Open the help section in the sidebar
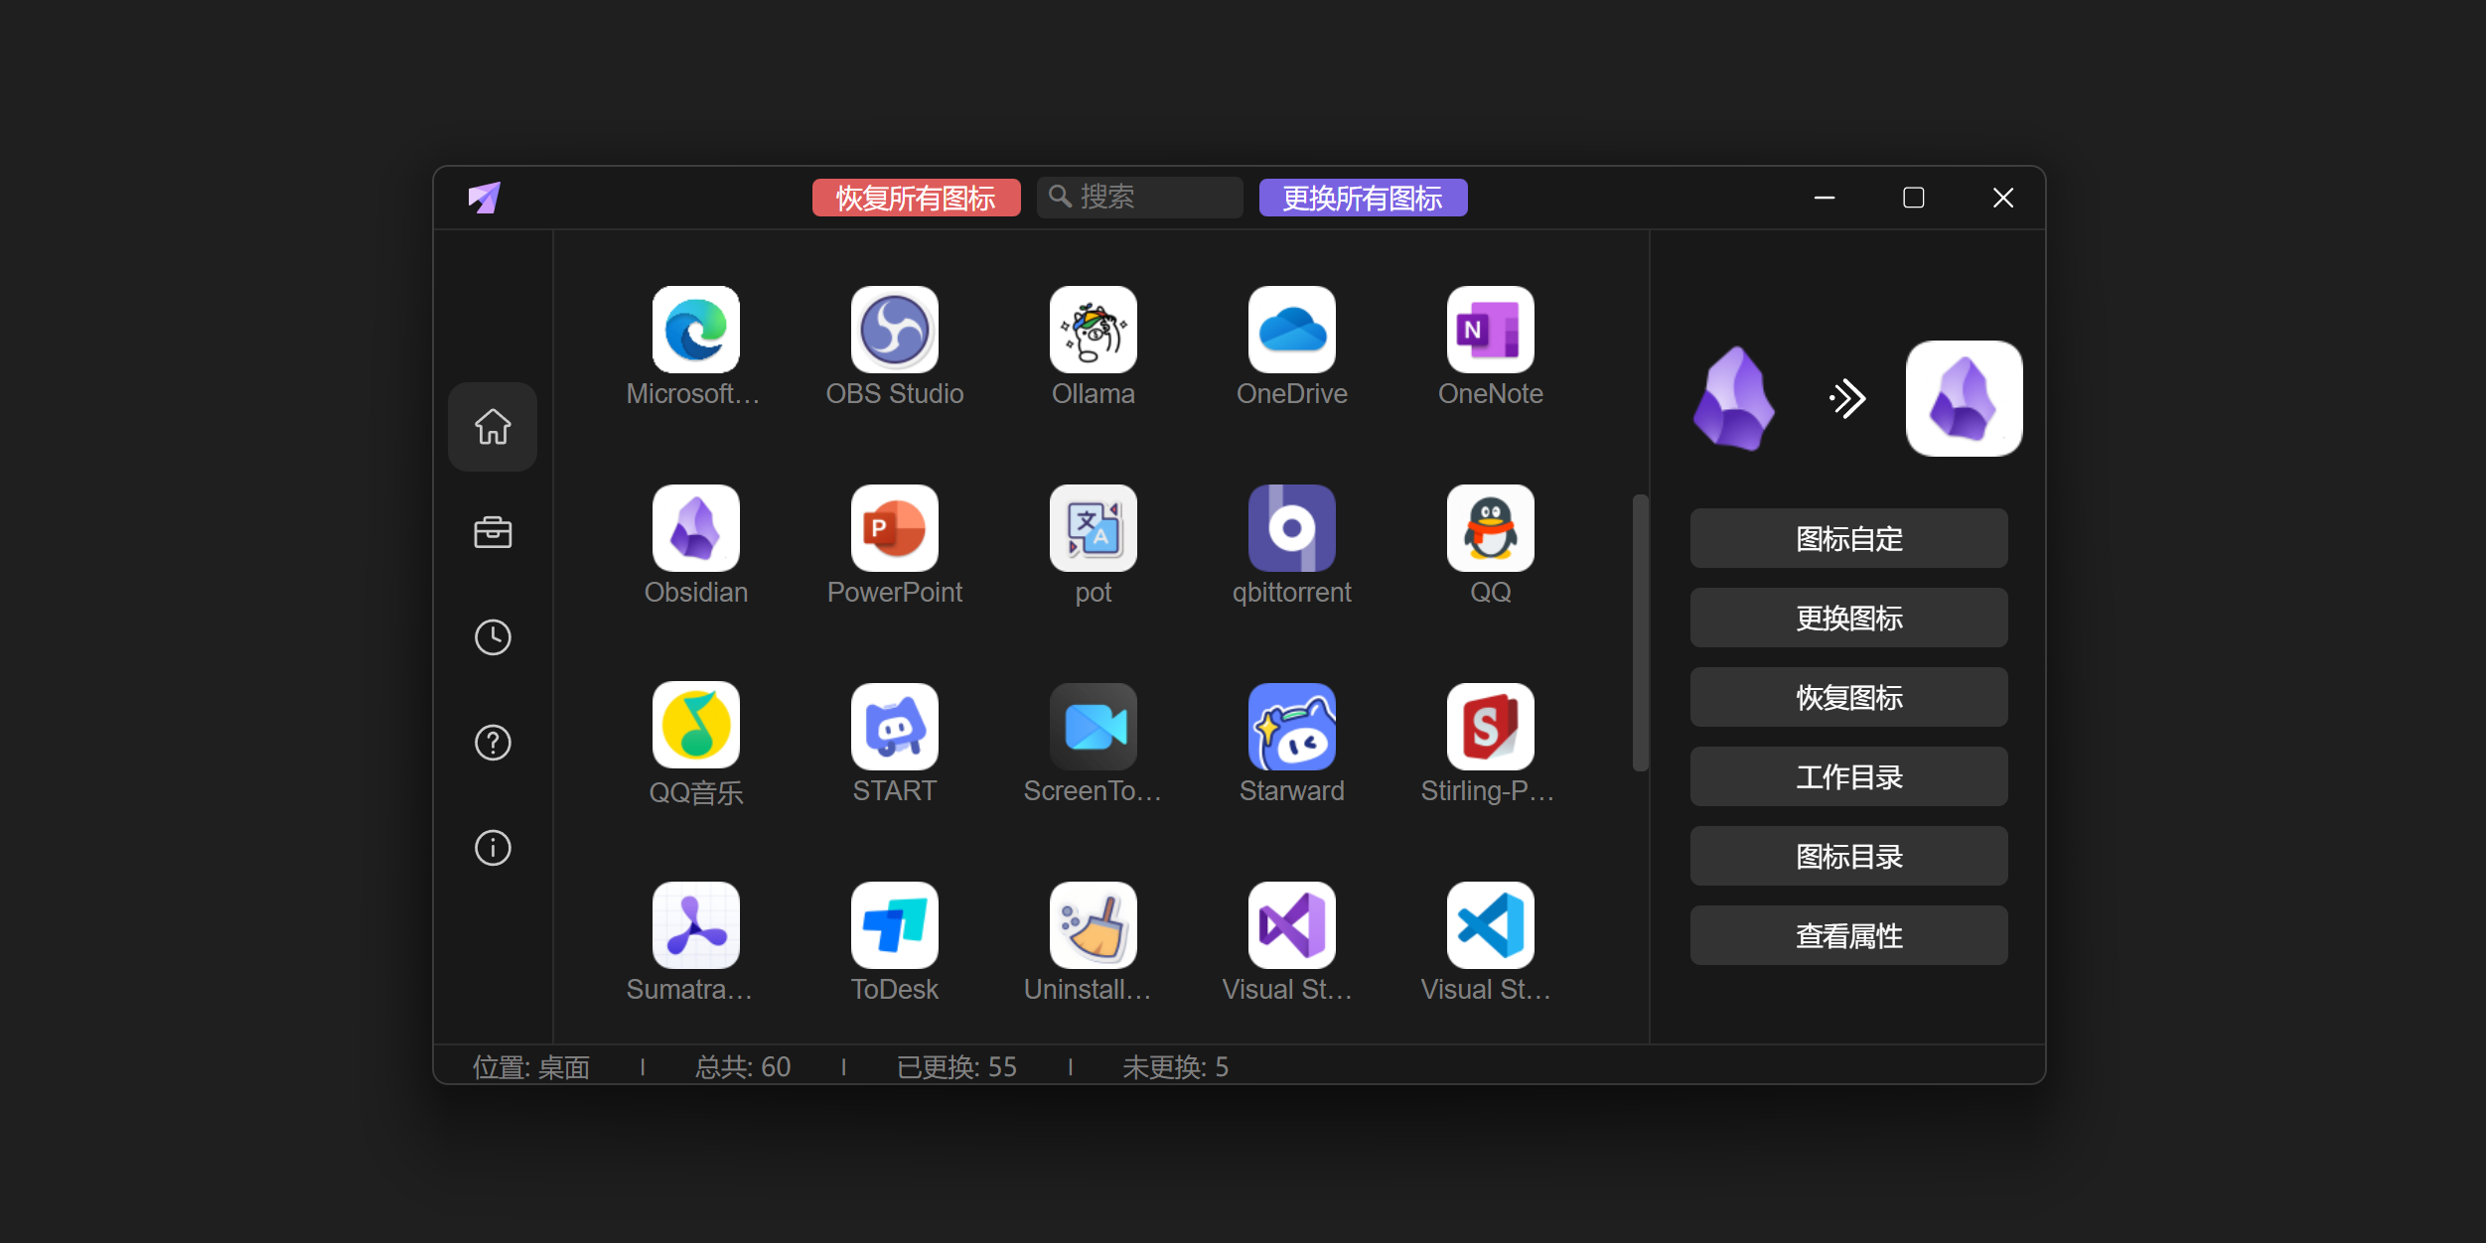 coord(493,743)
